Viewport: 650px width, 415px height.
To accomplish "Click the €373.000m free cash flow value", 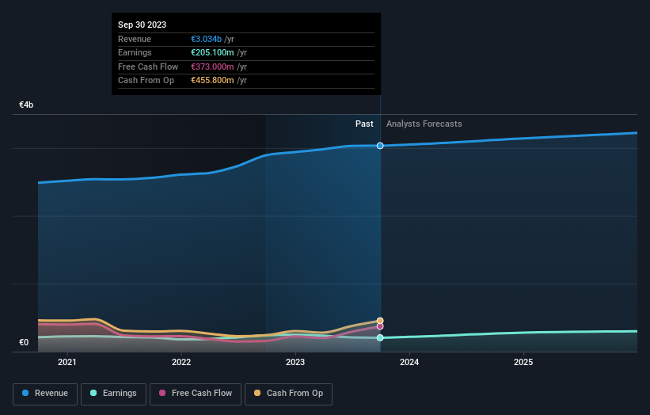I will (x=212, y=67).
